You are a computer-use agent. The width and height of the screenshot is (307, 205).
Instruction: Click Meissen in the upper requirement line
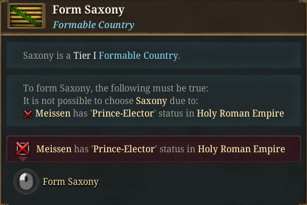pyautogui.click(x=53, y=114)
